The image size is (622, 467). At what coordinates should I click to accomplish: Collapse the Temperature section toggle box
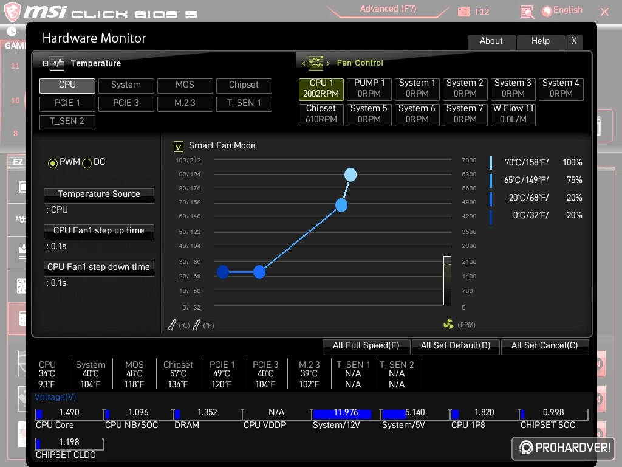(x=45, y=63)
